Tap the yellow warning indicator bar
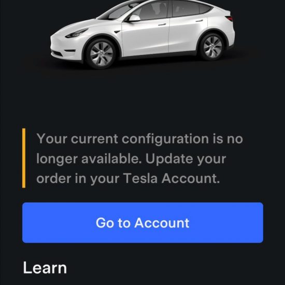285x285 pixels. tap(24, 158)
